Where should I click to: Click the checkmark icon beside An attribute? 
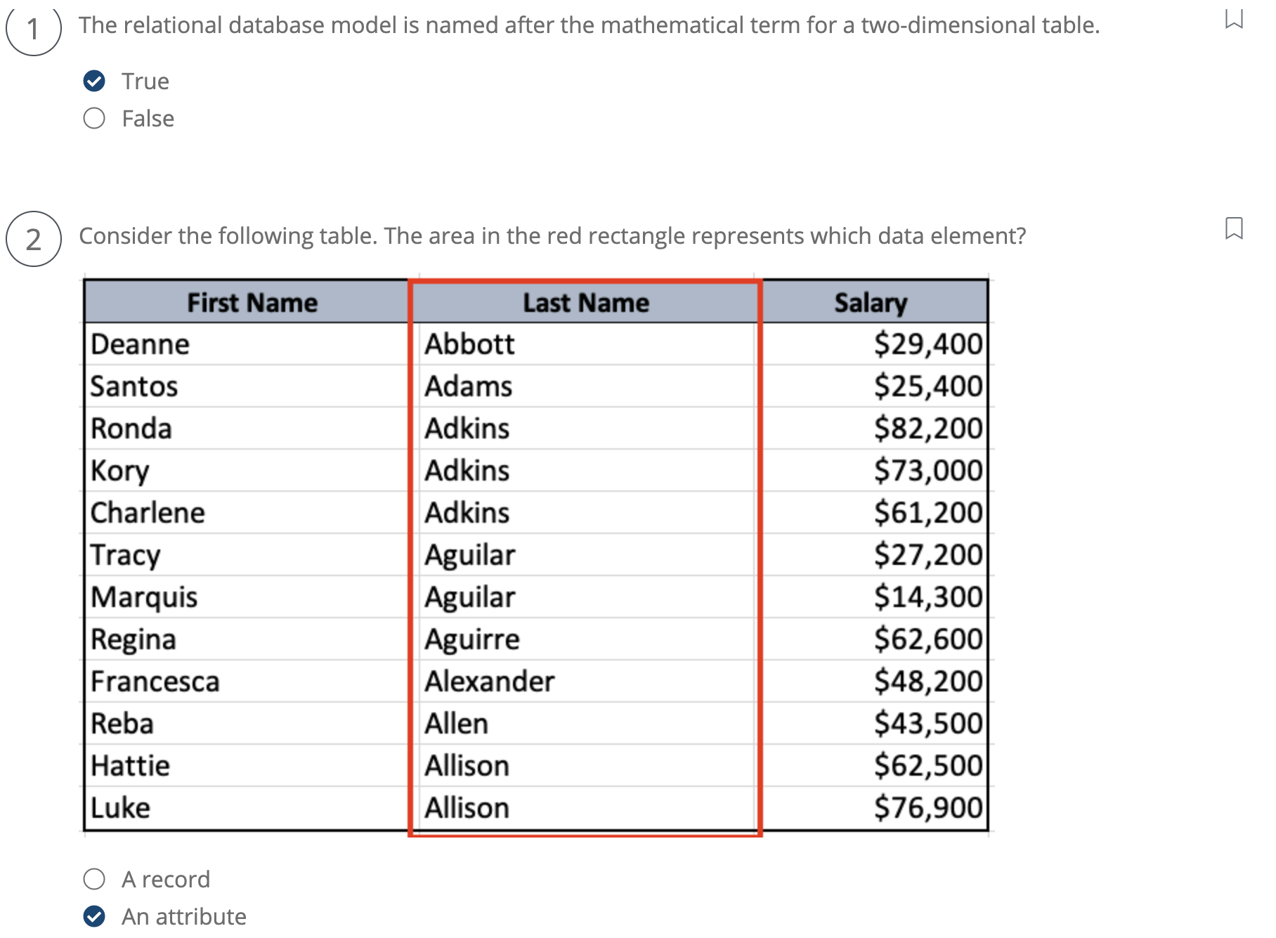94,916
